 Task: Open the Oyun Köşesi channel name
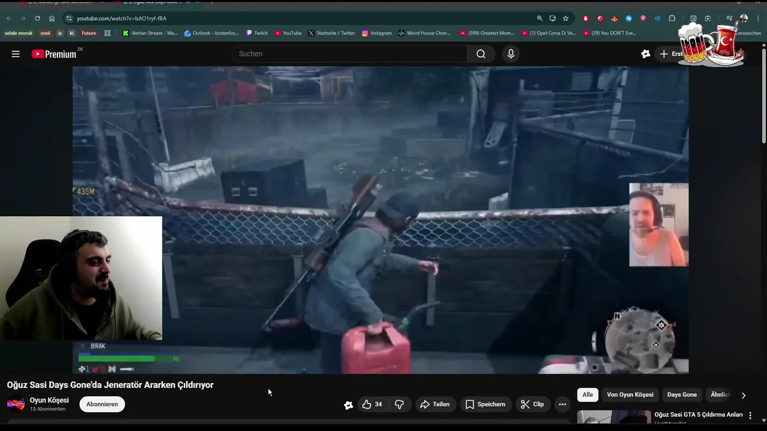tap(49, 400)
